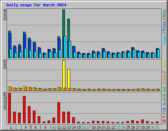Click day 12 on the x-axis
This screenshot has height=131, width=168.
[64, 127]
